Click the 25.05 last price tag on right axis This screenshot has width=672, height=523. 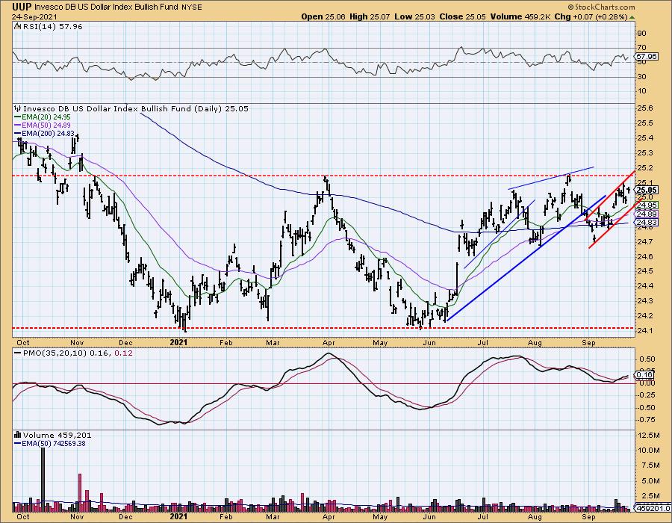(647, 190)
